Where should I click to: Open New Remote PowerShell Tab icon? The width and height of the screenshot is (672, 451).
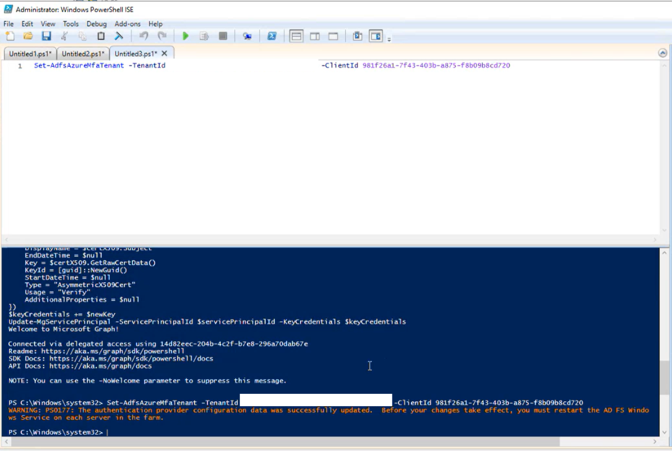247,36
